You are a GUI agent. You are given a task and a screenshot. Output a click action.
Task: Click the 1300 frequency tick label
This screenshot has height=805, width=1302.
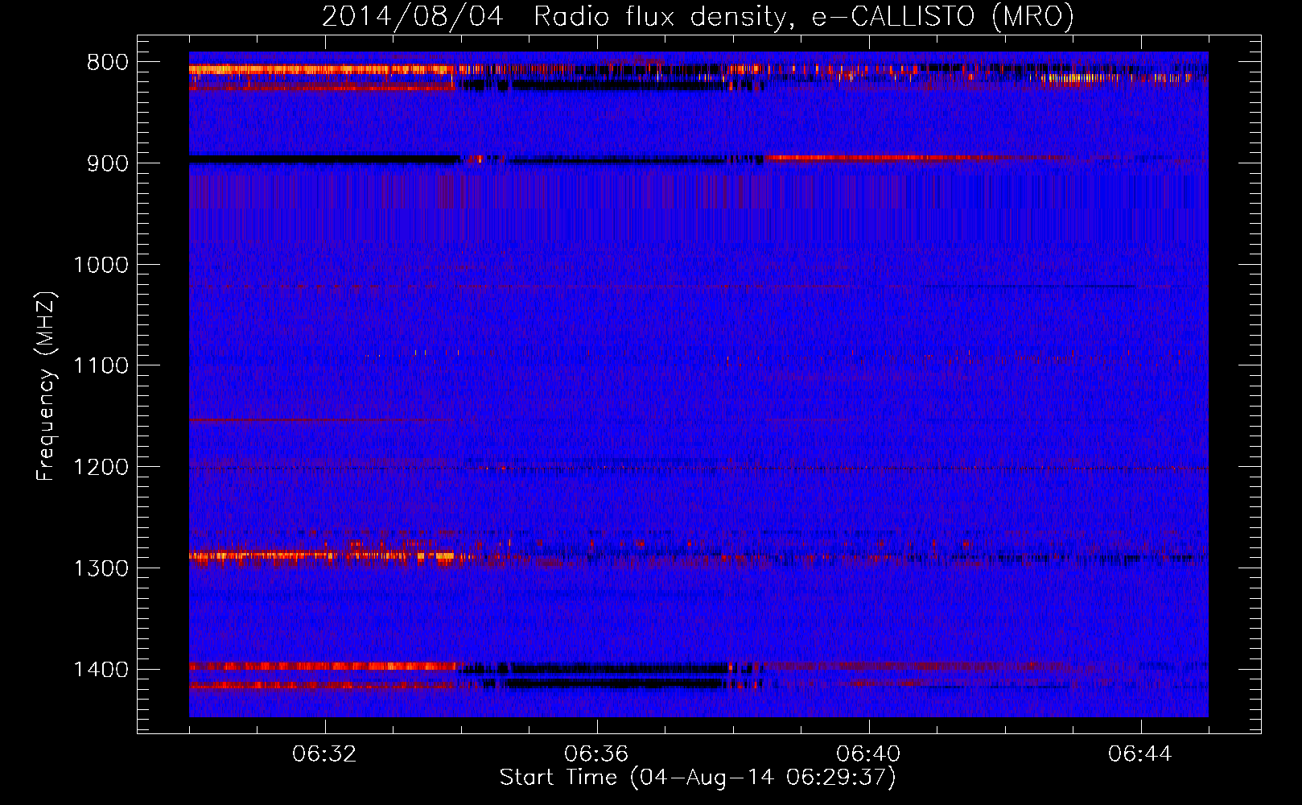point(101,568)
